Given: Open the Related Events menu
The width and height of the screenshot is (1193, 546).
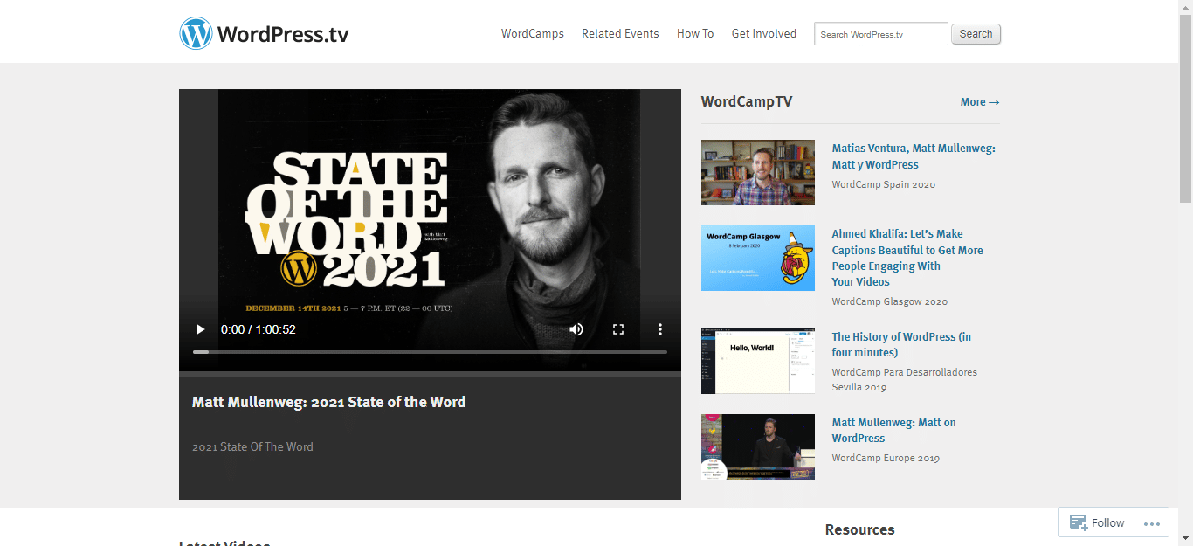Looking at the screenshot, I should [620, 34].
